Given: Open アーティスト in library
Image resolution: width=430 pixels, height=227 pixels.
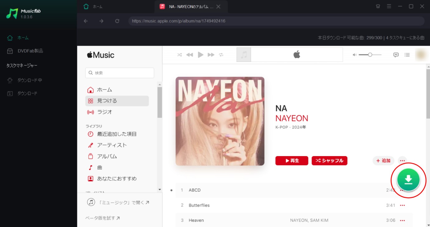Looking at the screenshot, I should pos(117,145).
